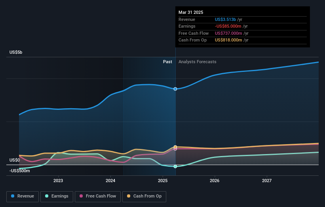Click the -US$500m y-axis label
This screenshot has height=207, width=325.
click(x=20, y=171)
